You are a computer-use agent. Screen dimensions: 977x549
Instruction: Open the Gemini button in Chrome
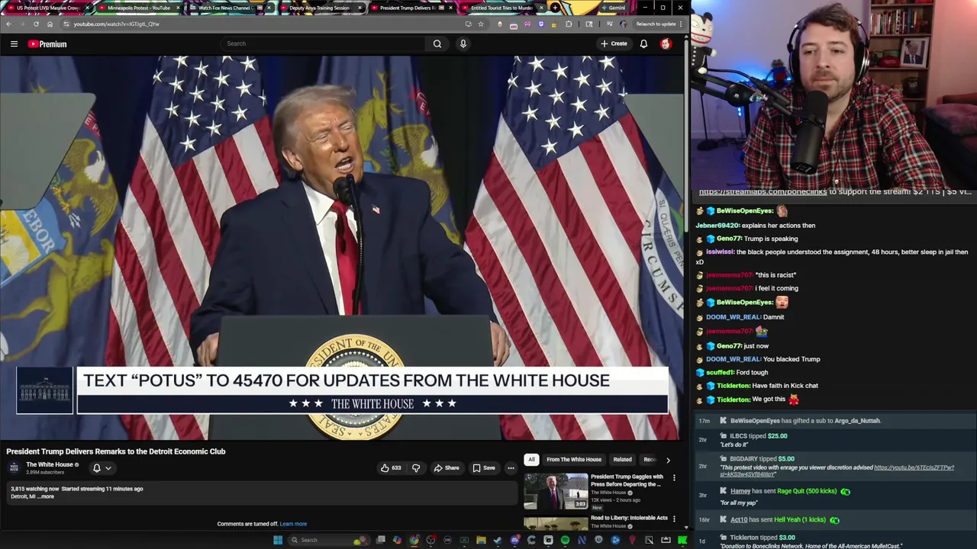(x=612, y=8)
